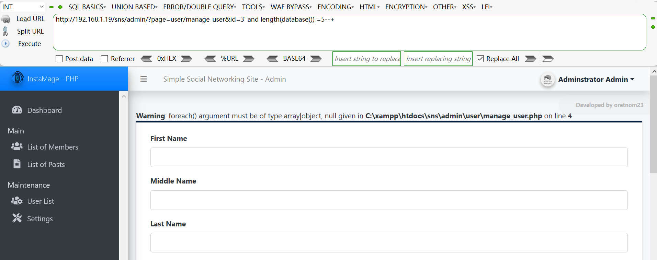
Task: Open the TOOLS menu
Action: (x=253, y=7)
